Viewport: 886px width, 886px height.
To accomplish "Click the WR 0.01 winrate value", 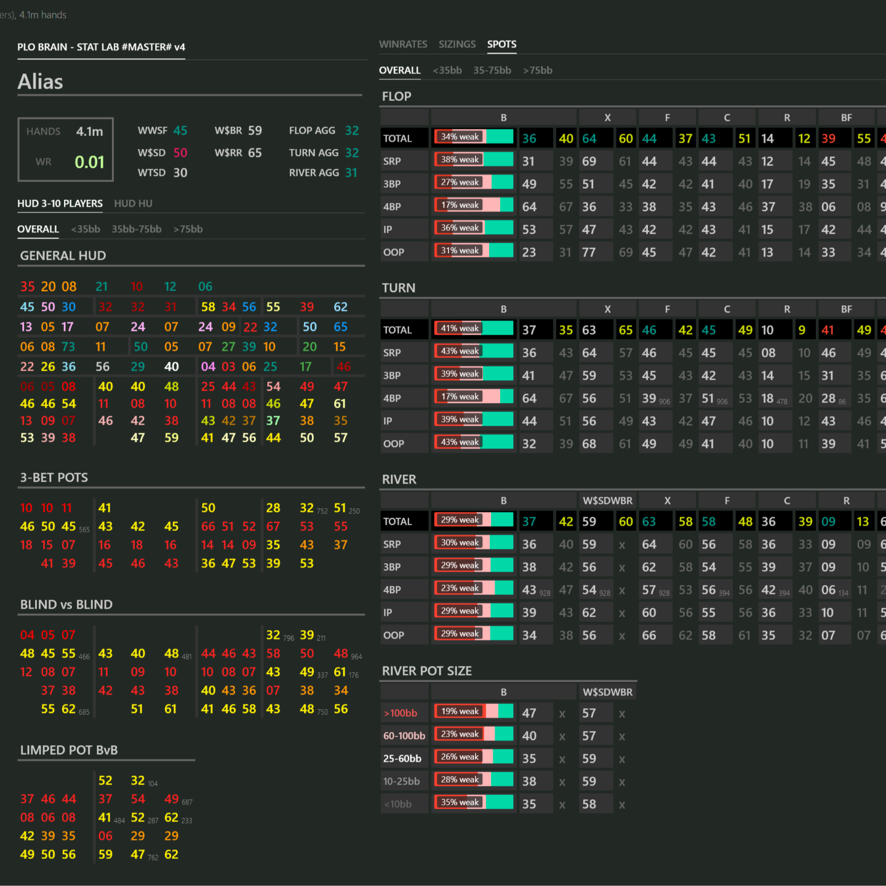I will 90,162.
